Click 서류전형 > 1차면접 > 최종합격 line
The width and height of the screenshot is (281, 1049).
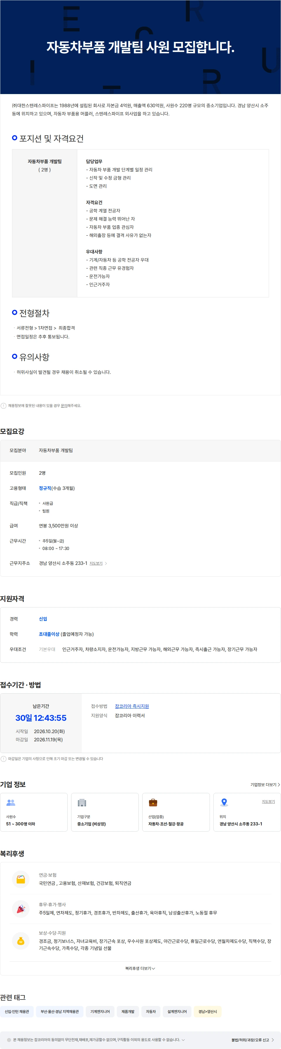tap(46, 328)
